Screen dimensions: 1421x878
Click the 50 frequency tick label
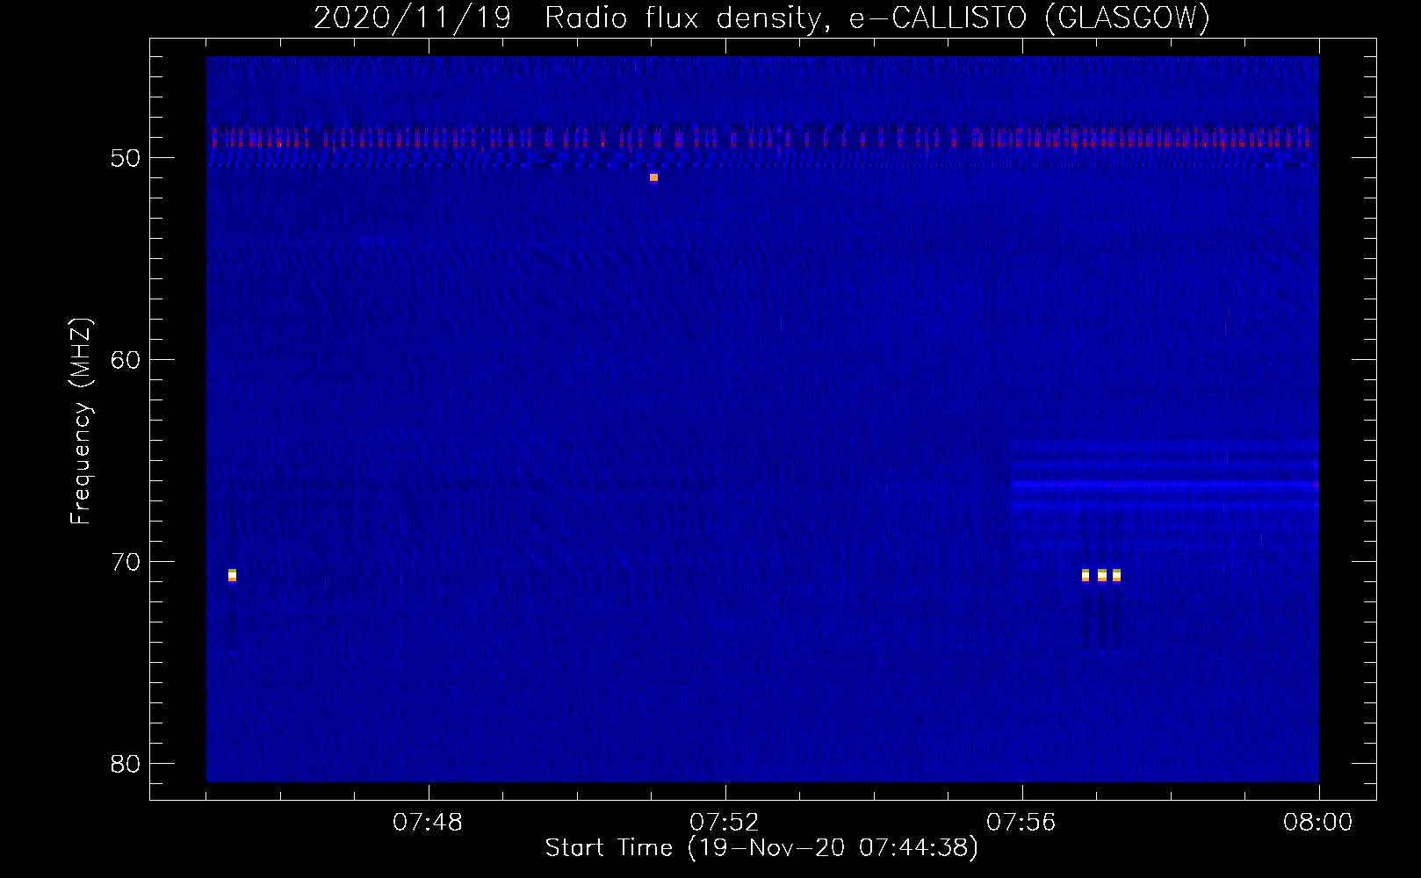(126, 158)
